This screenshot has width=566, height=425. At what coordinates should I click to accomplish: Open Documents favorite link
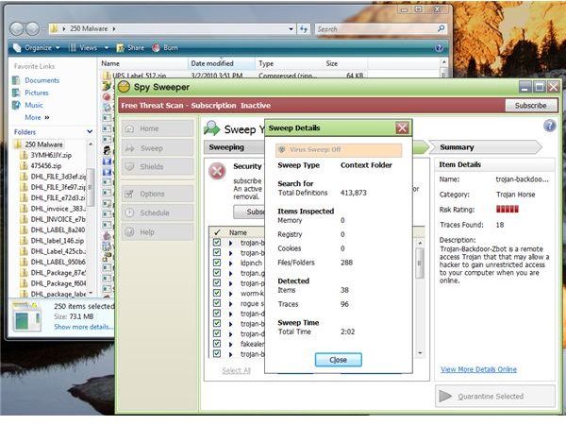42,80
